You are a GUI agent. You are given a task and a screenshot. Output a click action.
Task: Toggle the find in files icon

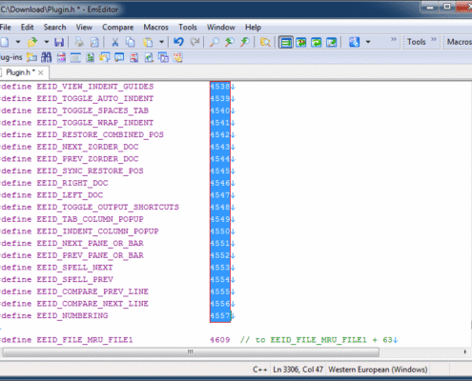coord(265,42)
